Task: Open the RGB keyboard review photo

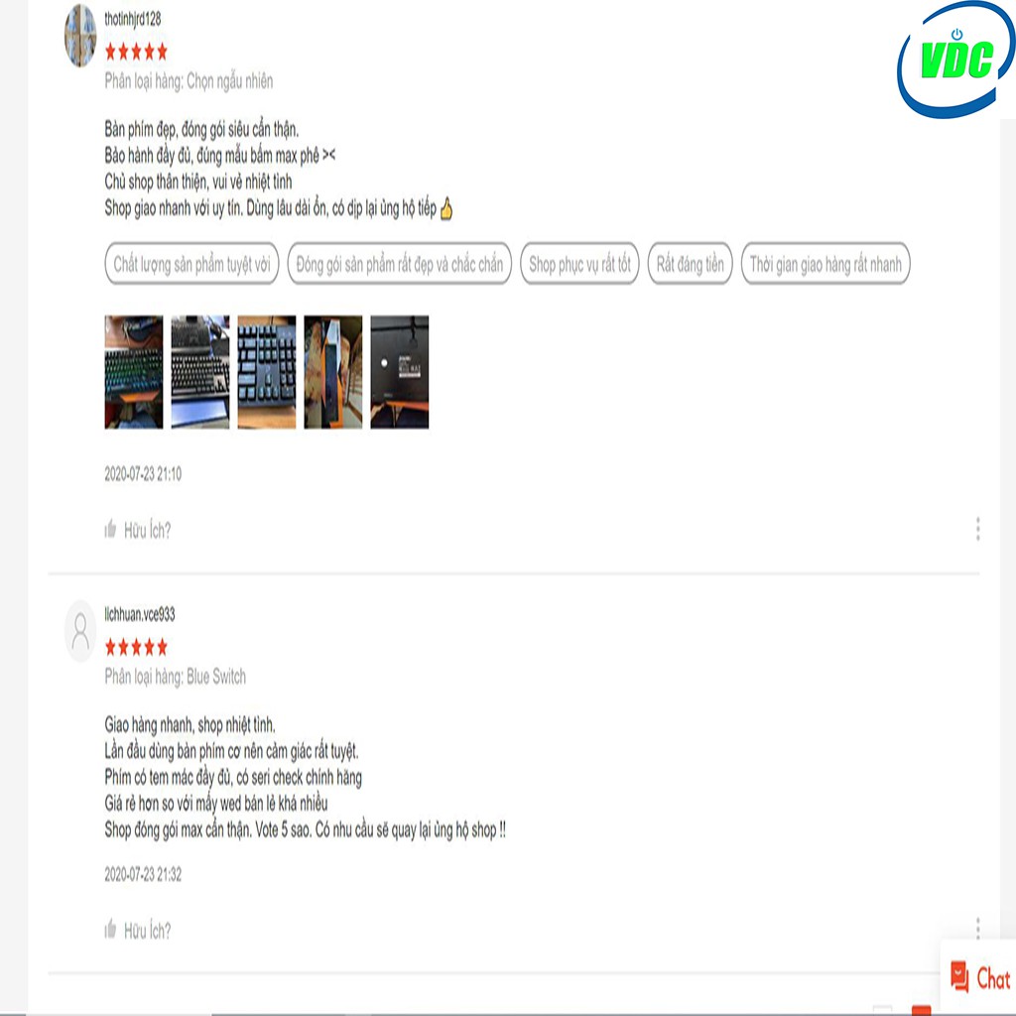Action: click(x=134, y=372)
